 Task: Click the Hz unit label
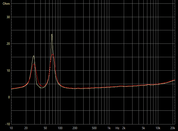(117, 128)
